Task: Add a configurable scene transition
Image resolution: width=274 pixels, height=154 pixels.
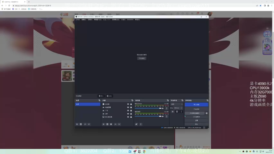Action: pyautogui.click(x=173, y=112)
